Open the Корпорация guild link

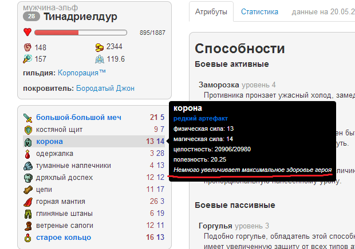[82, 73]
